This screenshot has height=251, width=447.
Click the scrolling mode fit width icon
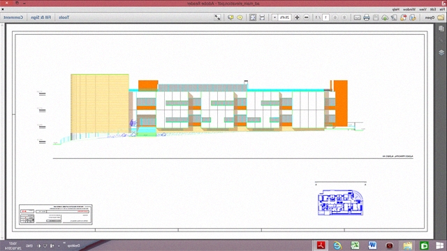(x=262, y=17)
